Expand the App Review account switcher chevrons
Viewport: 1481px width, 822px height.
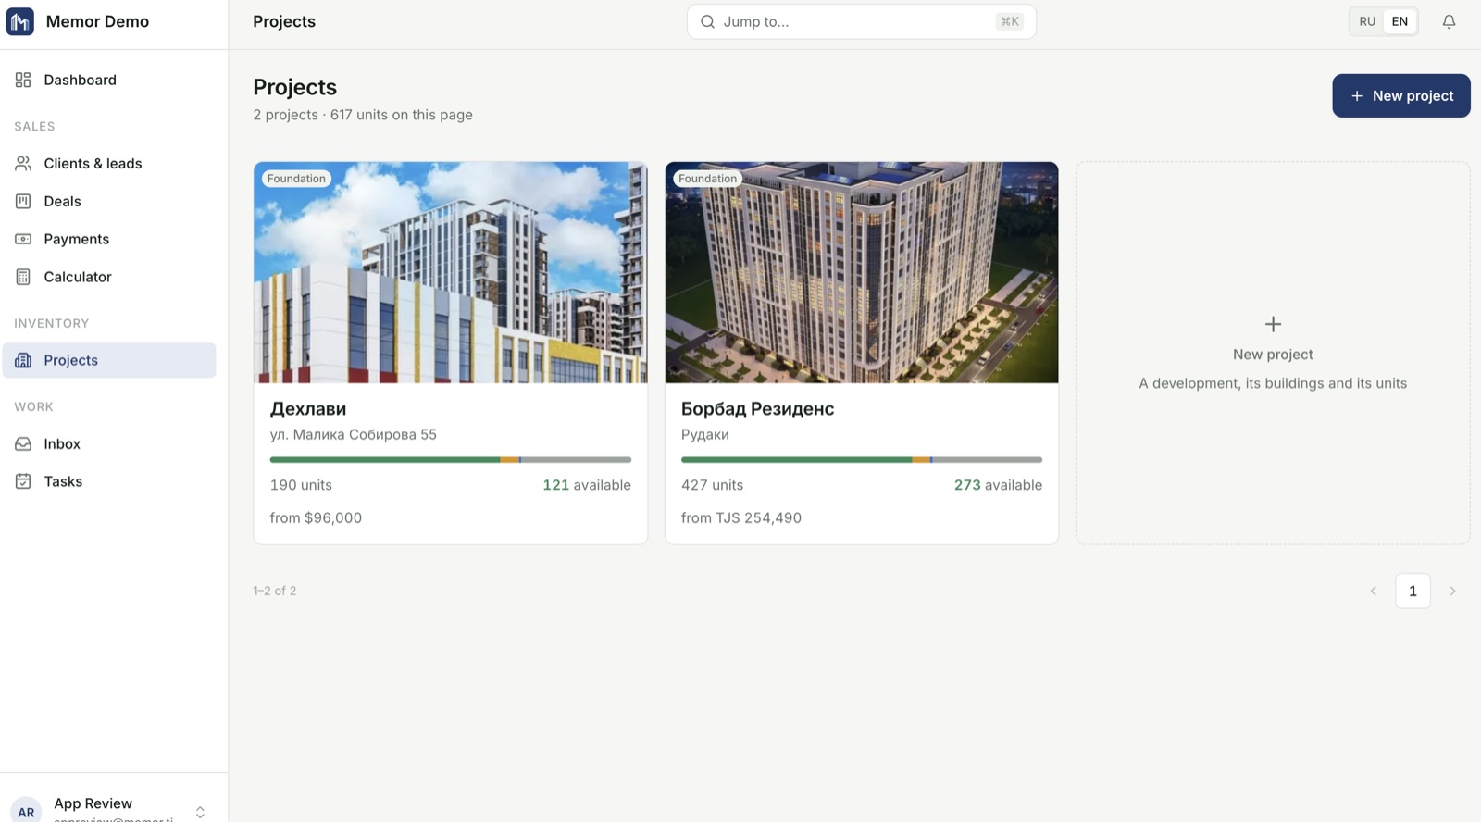200,812
